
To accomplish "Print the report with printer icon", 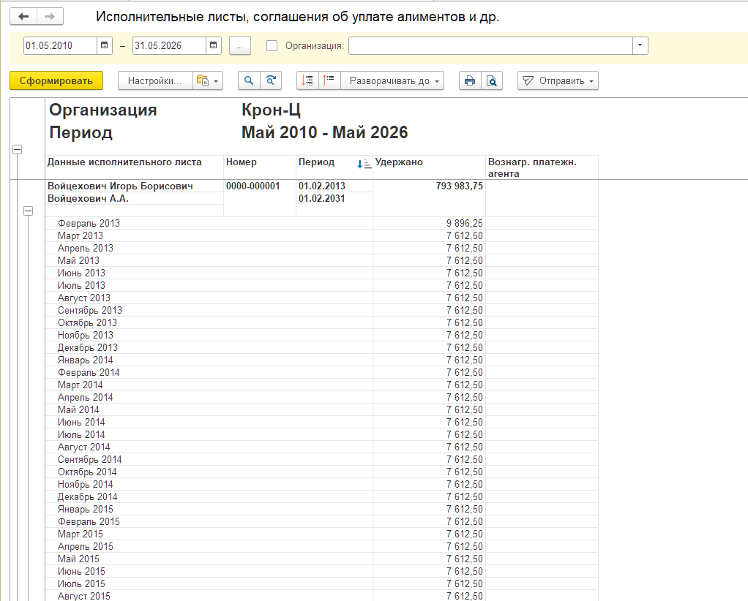I will 470,80.
